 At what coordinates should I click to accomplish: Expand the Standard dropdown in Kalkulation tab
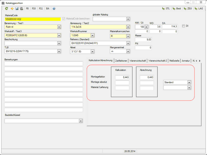[189, 82]
